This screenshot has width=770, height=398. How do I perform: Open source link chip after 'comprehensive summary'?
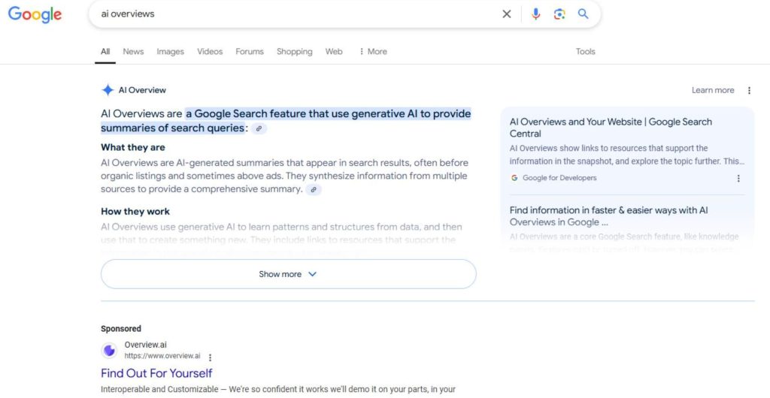tap(314, 190)
